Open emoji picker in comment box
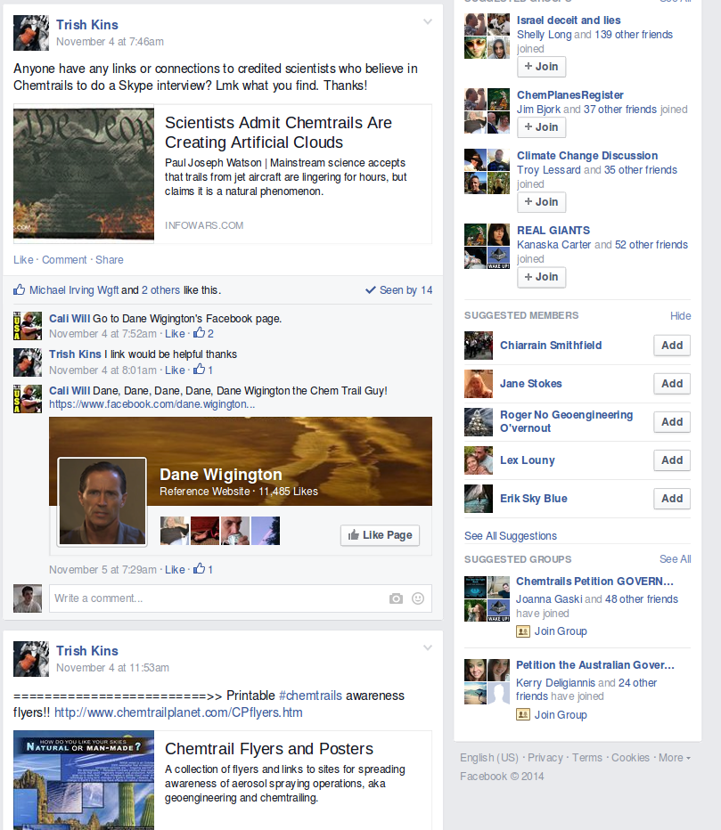721x830 pixels. coord(418,598)
